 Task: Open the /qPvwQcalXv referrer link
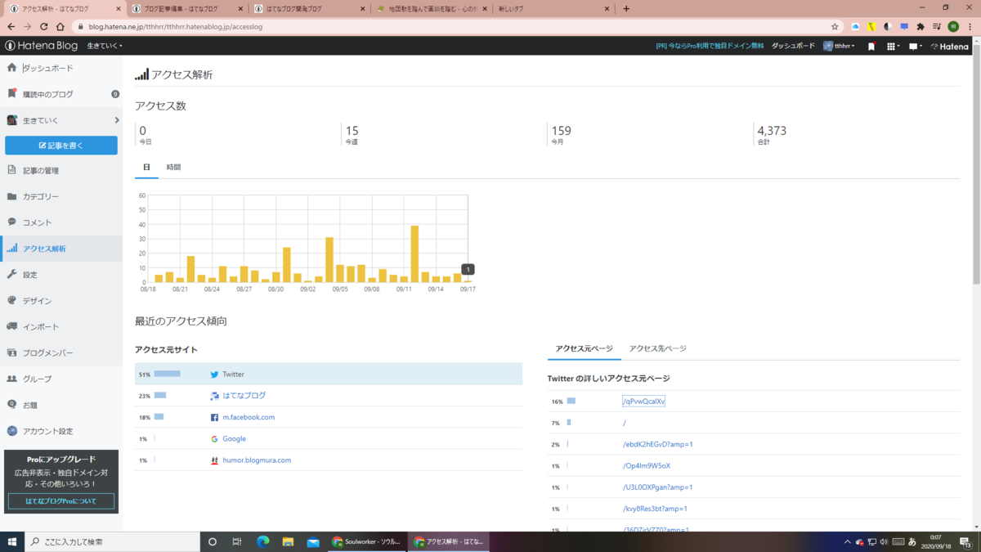(643, 402)
